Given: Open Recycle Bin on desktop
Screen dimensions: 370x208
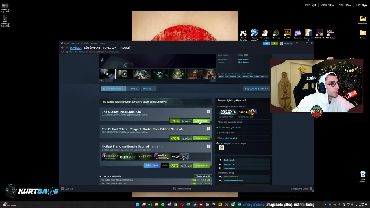Looking at the screenshot, I should click(x=363, y=177).
